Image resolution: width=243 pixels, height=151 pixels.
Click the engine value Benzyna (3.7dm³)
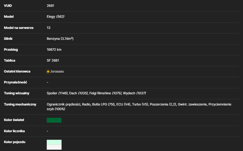[60, 39]
